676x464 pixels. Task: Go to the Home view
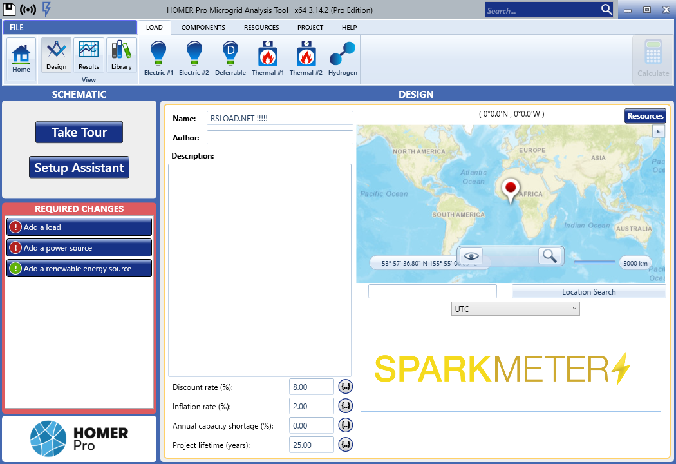click(21, 59)
